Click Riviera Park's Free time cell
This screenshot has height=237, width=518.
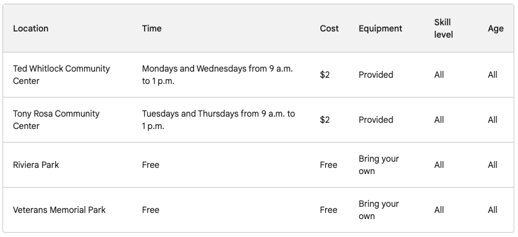click(x=151, y=165)
